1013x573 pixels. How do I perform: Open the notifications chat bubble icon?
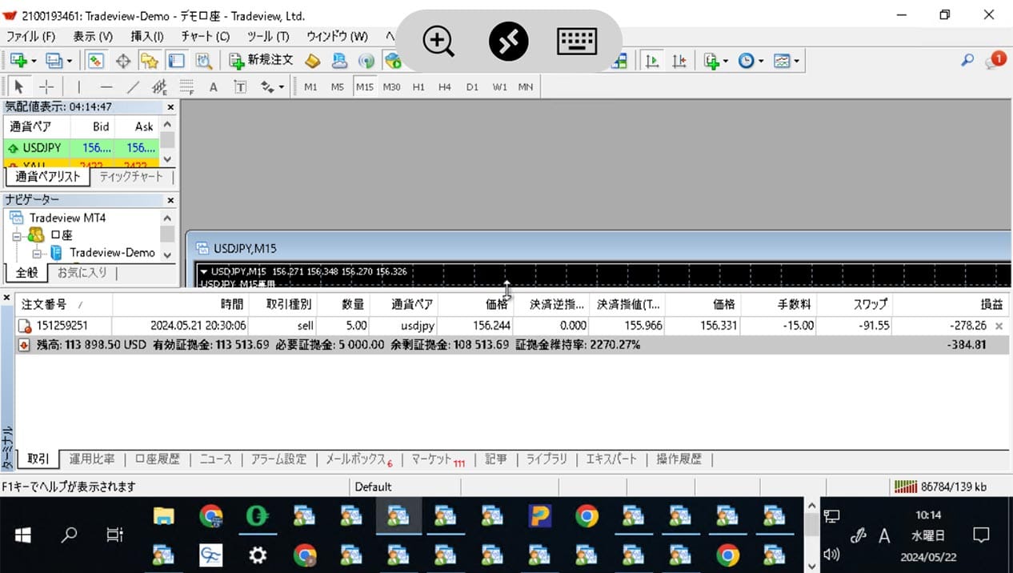[996, 60]
